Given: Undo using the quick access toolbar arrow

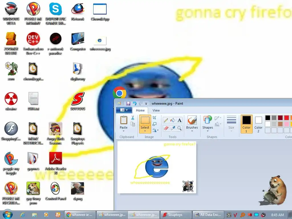Looking at the screenshot, I should 135,104.
